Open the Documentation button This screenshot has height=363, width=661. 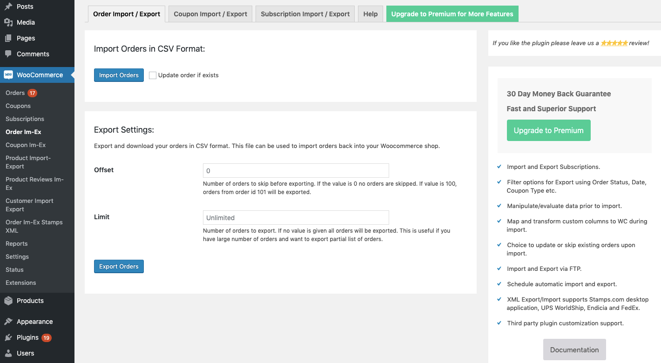tap(574, 350)
